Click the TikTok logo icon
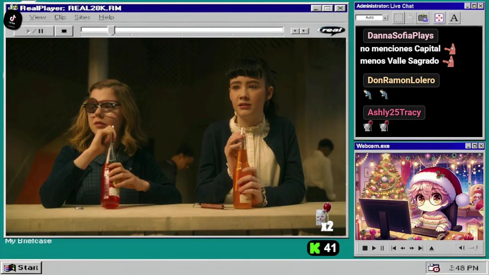The width and height of the screenshot is (489, 275). pyautogui.click(x=12, y=19)
